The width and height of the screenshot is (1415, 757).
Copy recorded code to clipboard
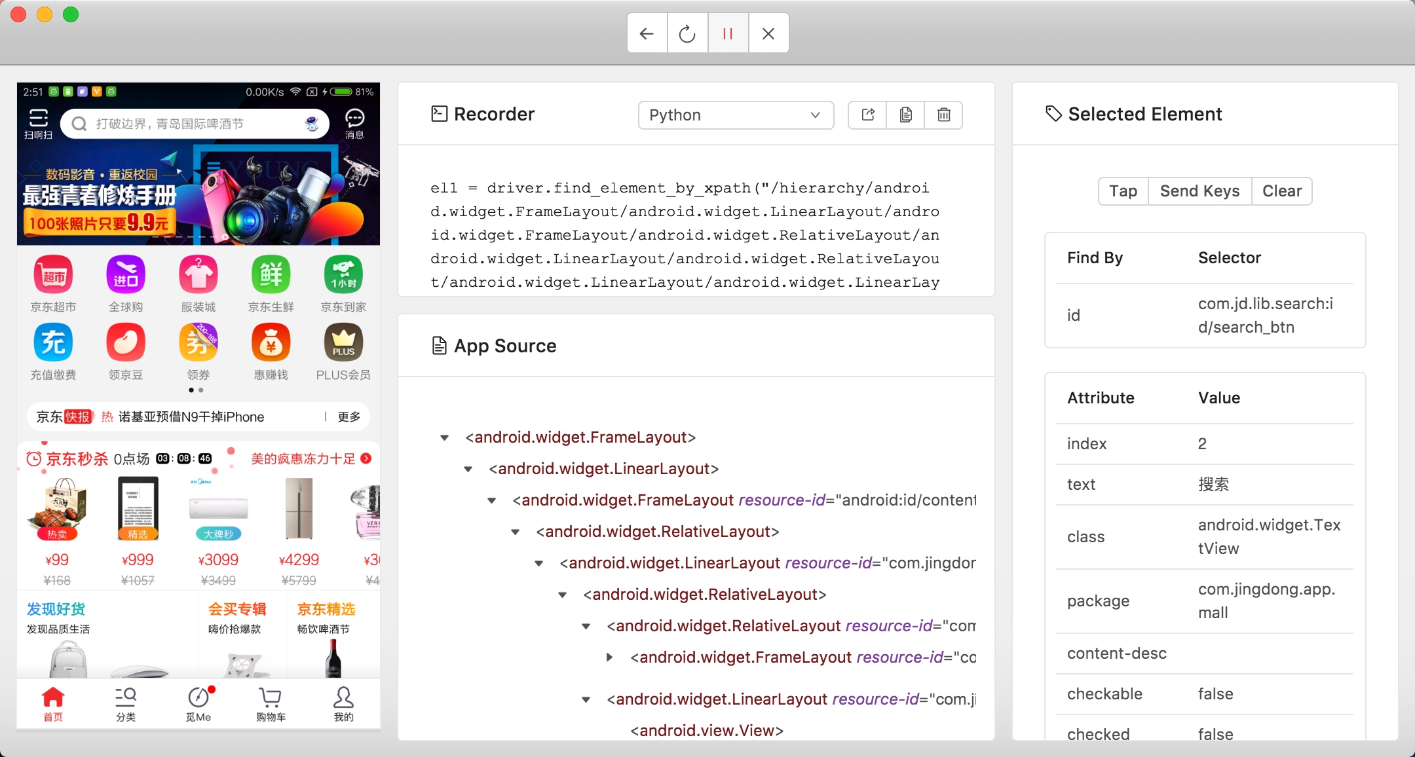coord(905,115)
